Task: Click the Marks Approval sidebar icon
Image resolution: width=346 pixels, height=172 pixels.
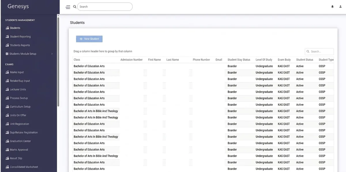Action: click(7, 150)
